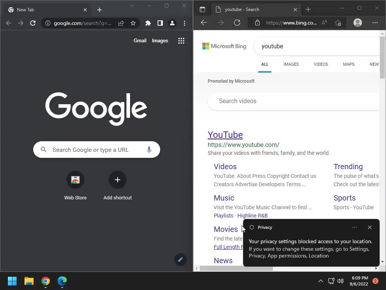Toggle Chrome side panel
386x290 pixels.
(x=160, y=23)
